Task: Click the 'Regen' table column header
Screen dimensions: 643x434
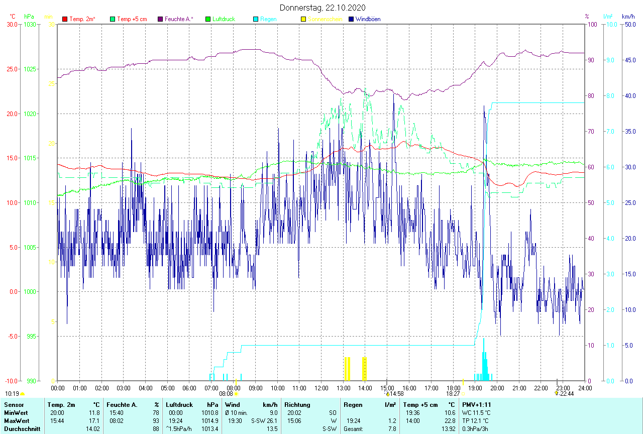Action: [353, 404]
